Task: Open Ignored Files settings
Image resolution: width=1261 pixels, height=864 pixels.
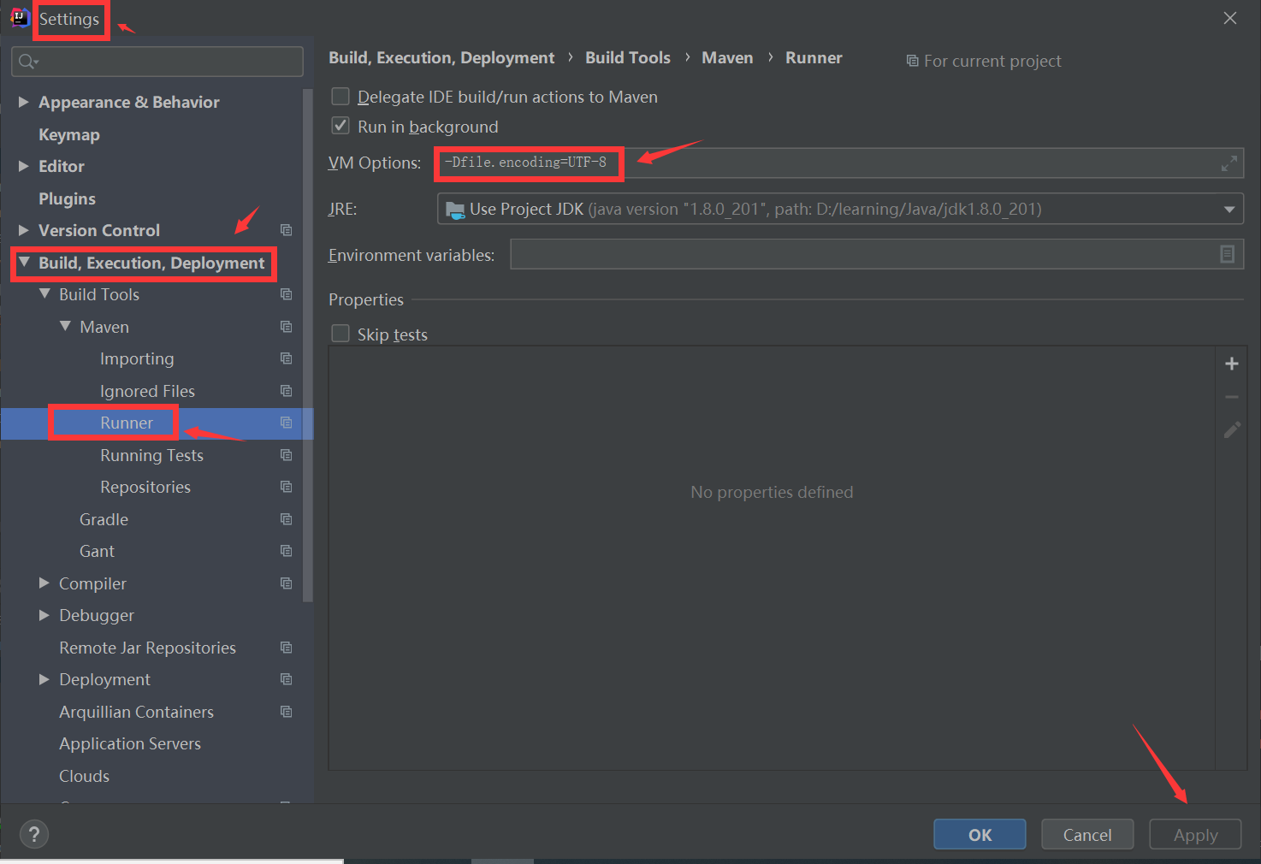Action: pyautogui.click(x=147, y=391)
